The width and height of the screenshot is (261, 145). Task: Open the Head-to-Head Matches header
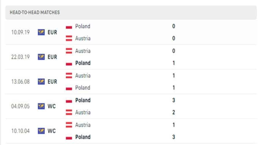click(x=35, y=12)
